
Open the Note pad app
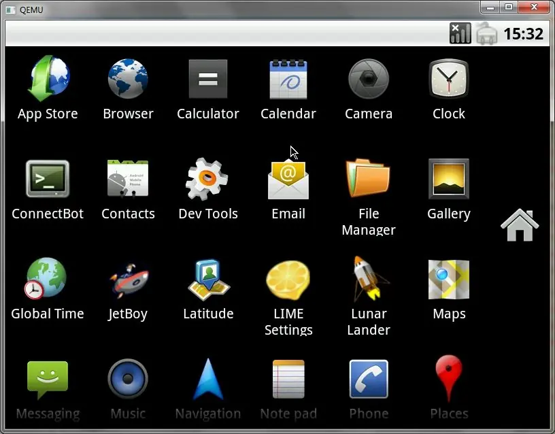point(288,379)
